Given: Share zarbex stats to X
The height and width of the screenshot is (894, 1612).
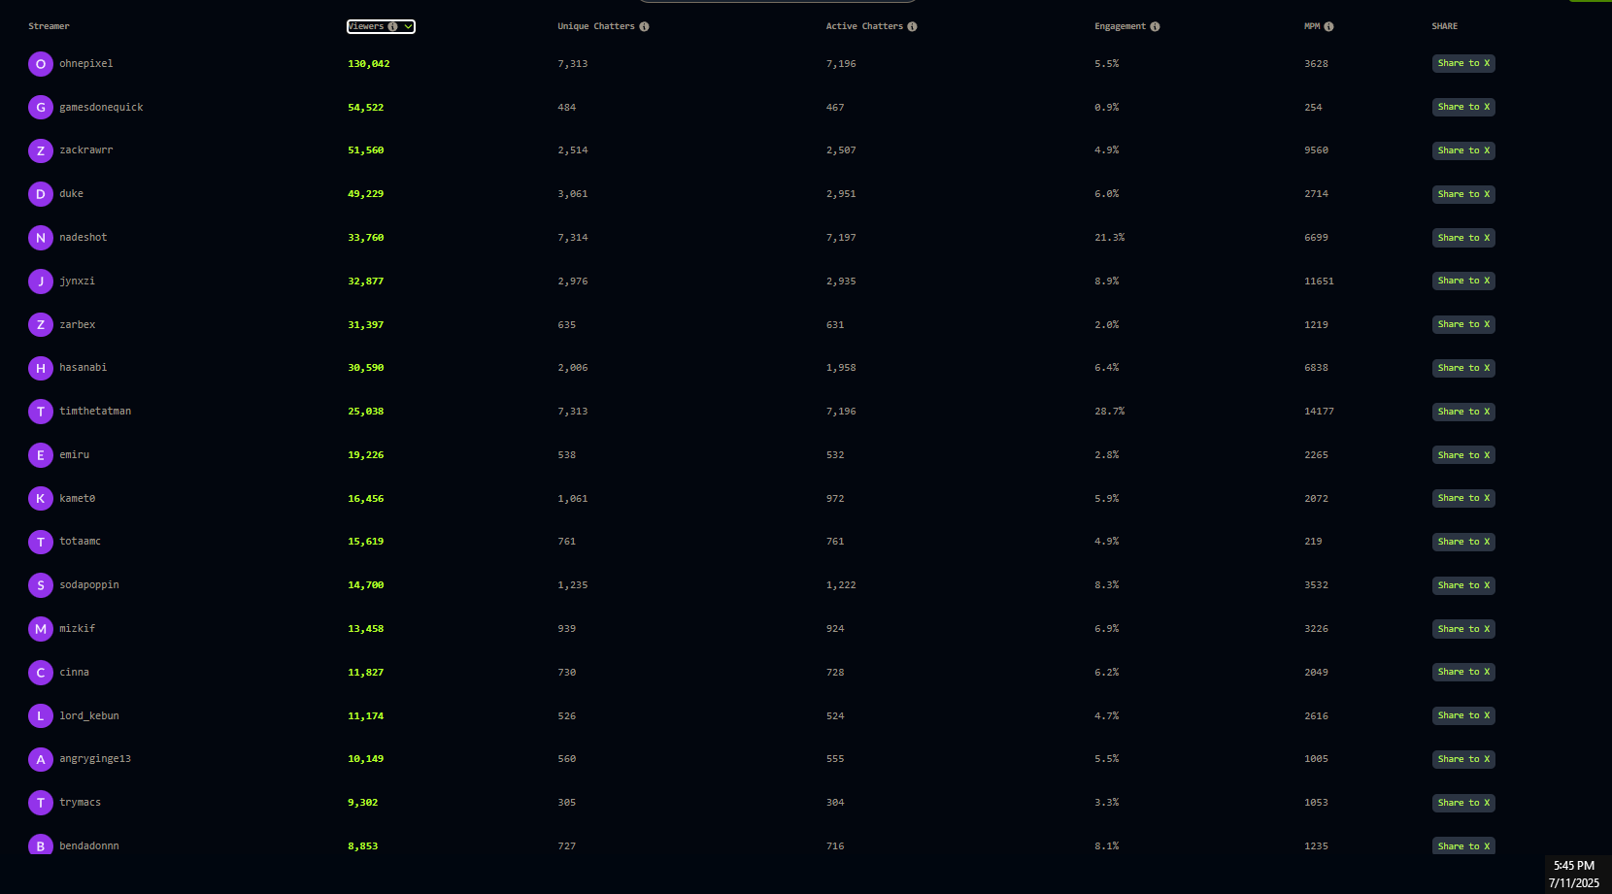Looking at the screenshot, I should click(x=1463, y=324).
